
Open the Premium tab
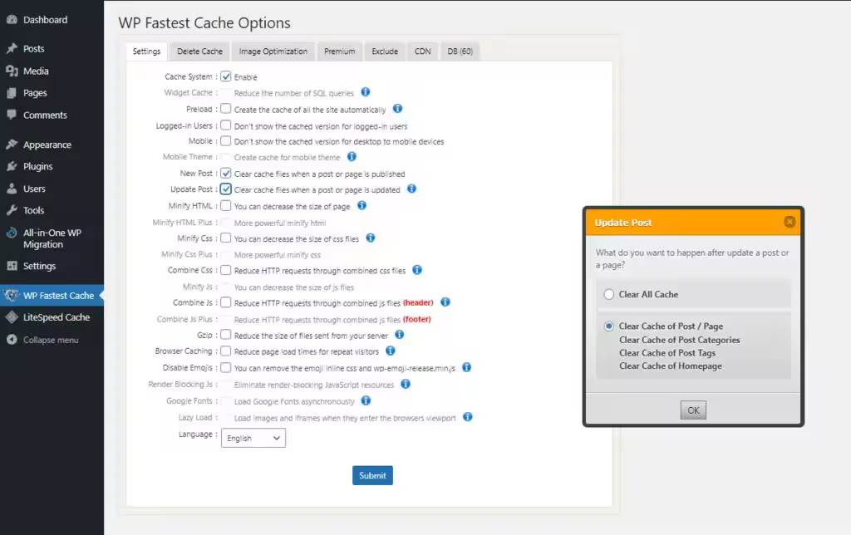click(340, 51)
